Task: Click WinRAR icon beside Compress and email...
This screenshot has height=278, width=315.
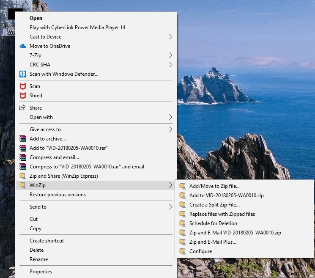Action: coord(23,157)
